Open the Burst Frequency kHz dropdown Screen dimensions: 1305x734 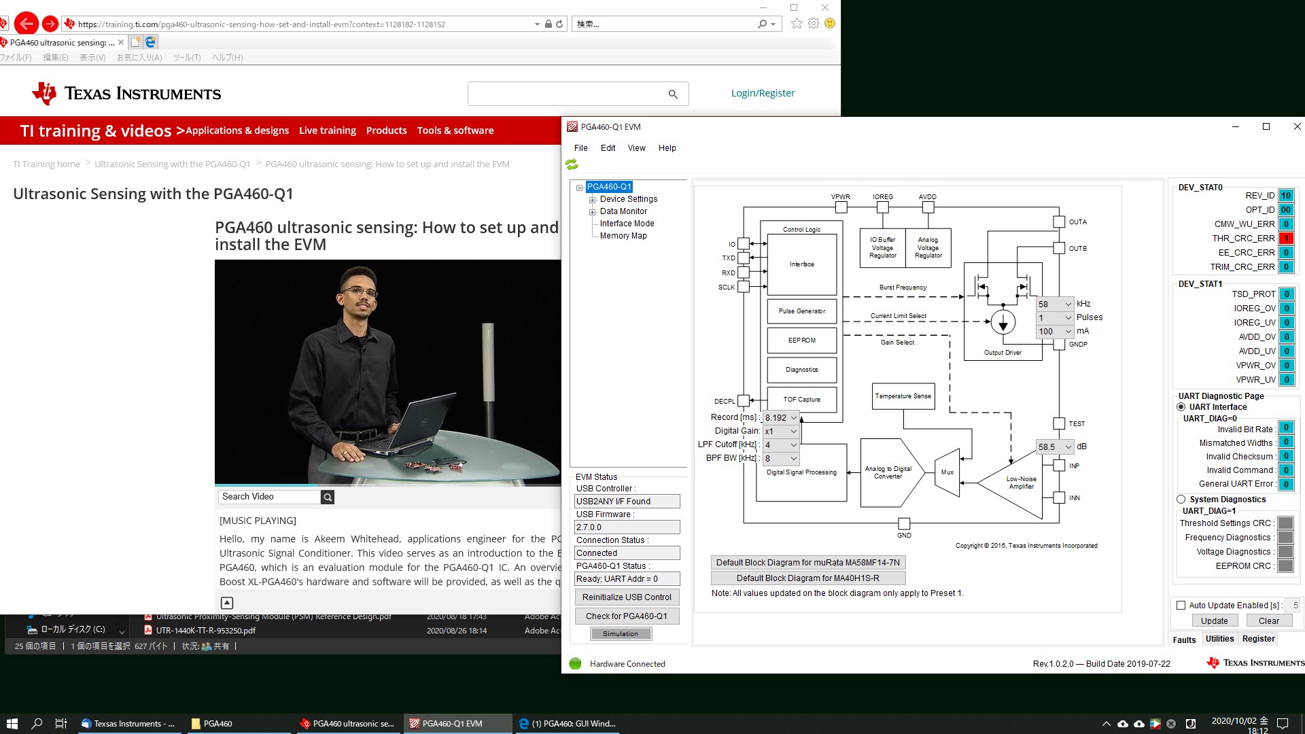tap(1055, 304)
